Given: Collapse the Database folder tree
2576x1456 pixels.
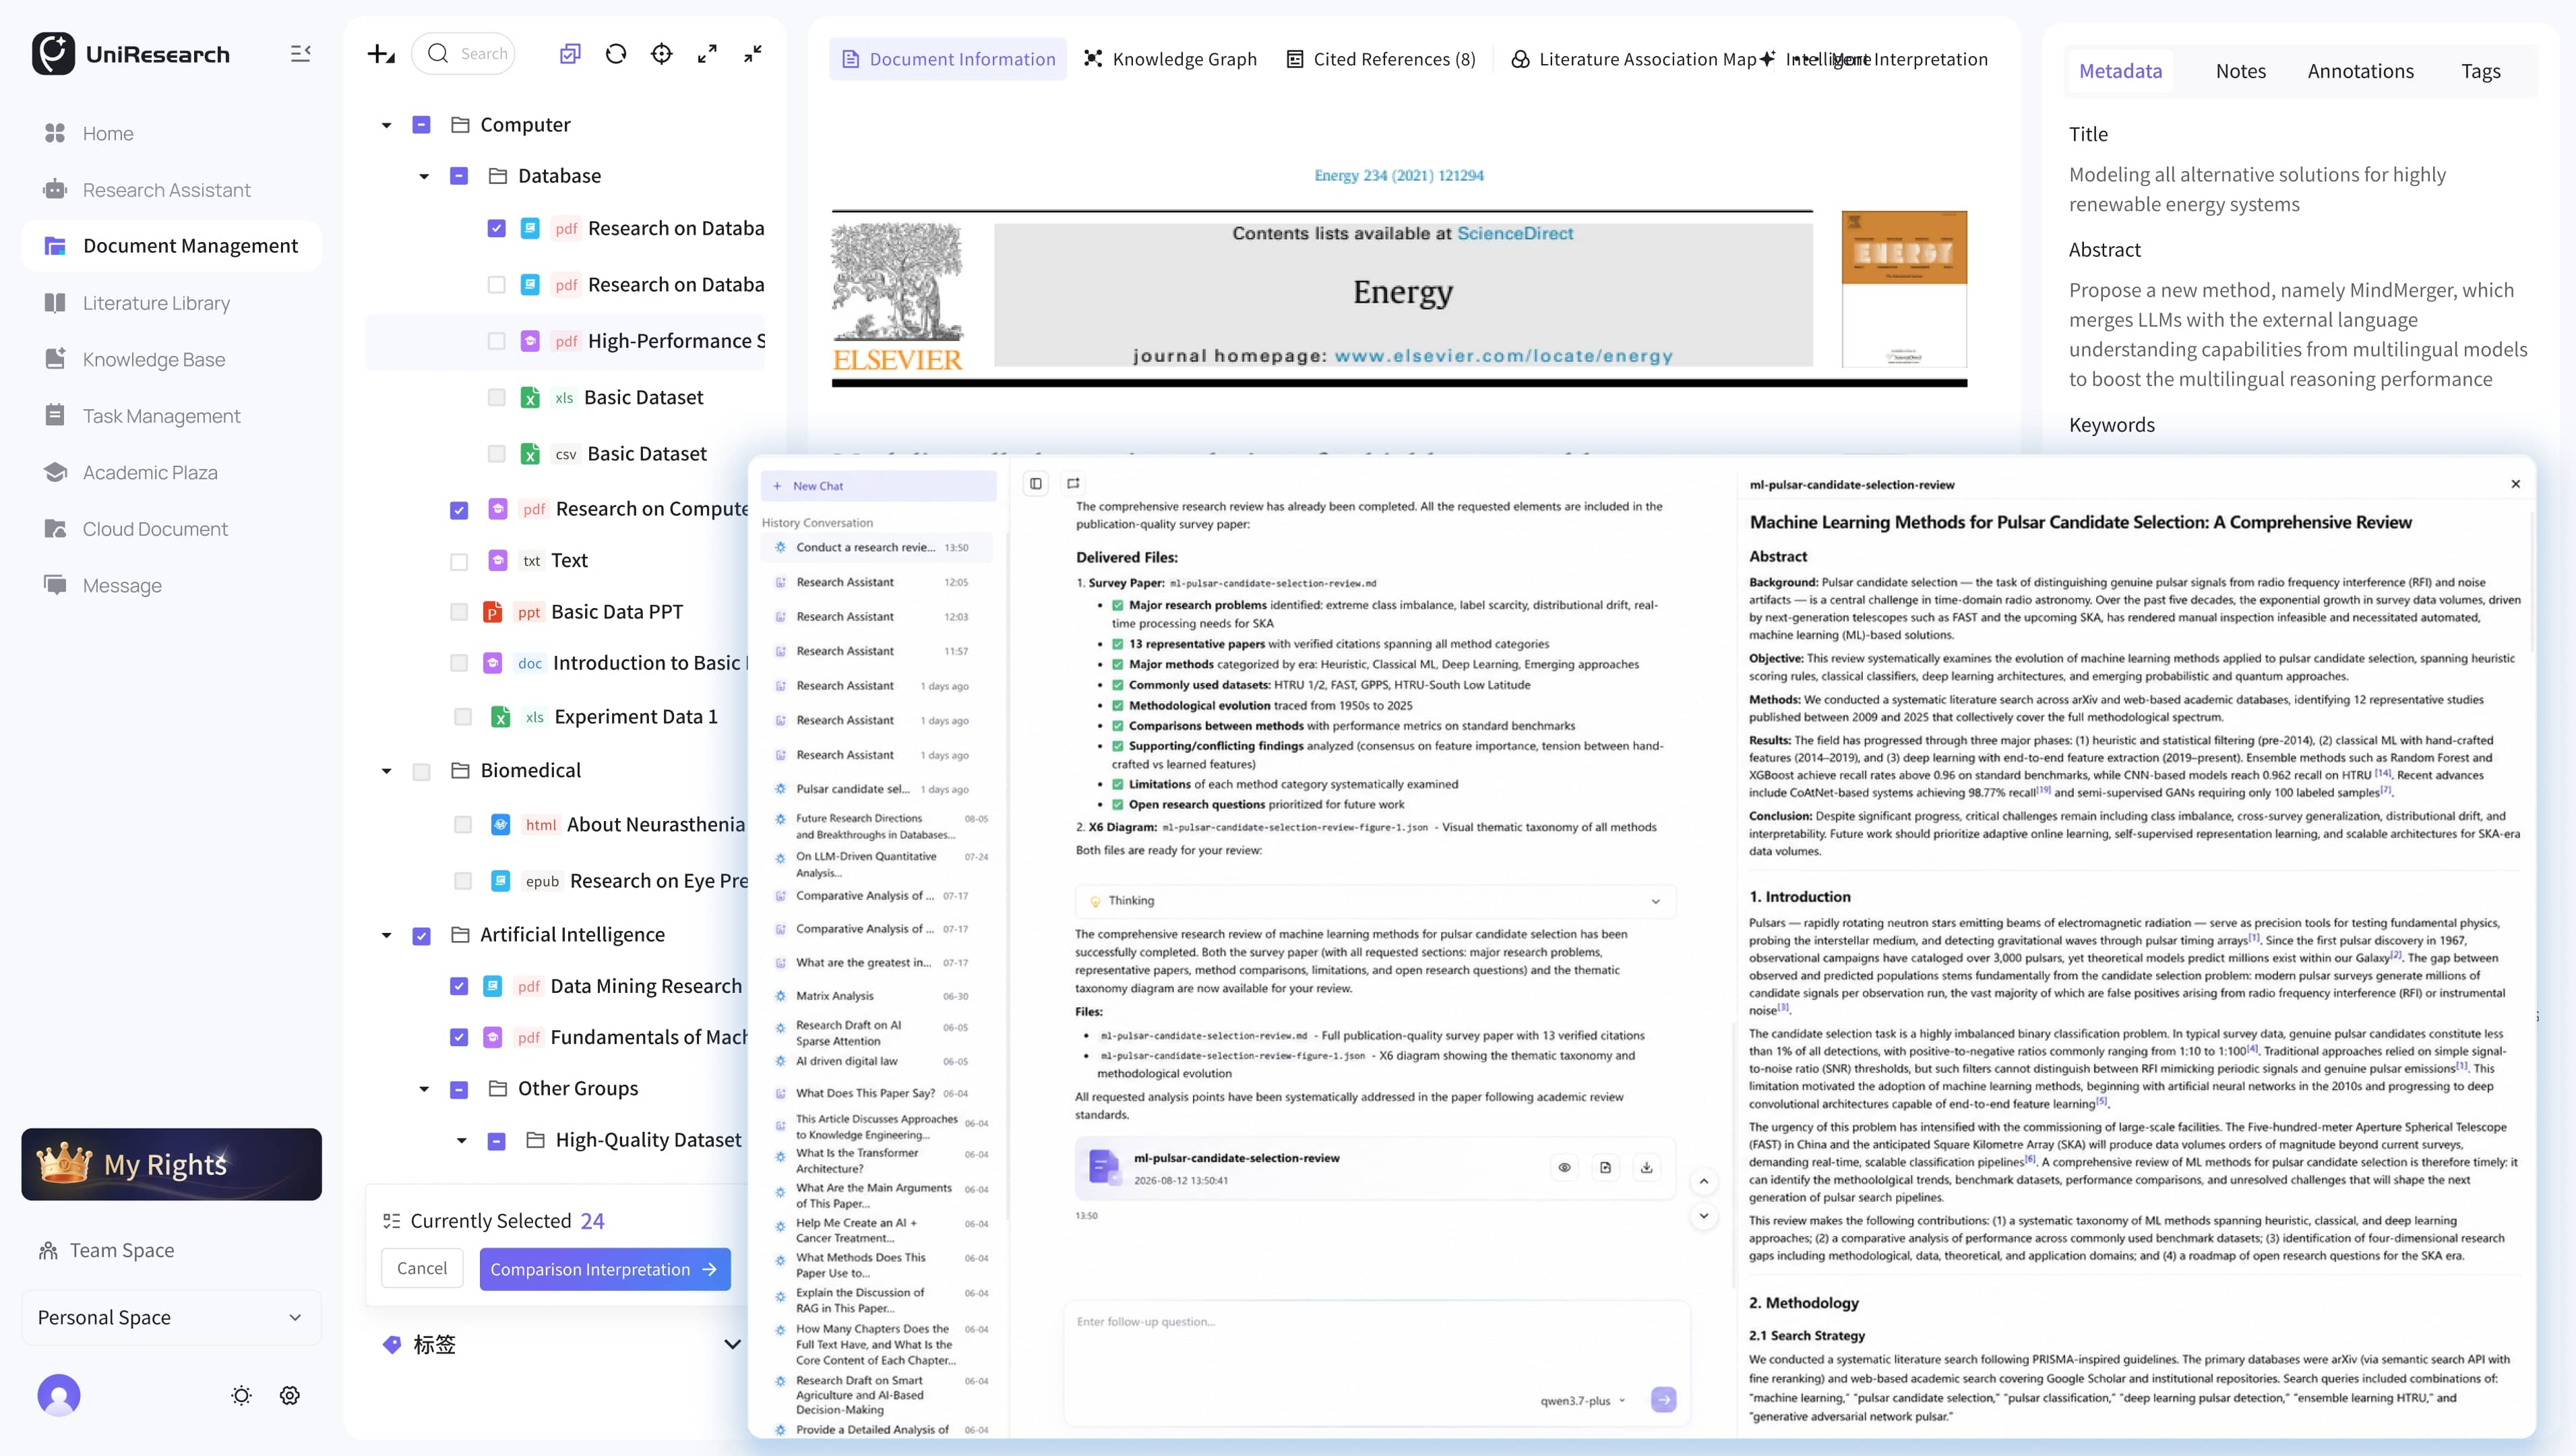Looking at the screenshot, I should (424, 177).
